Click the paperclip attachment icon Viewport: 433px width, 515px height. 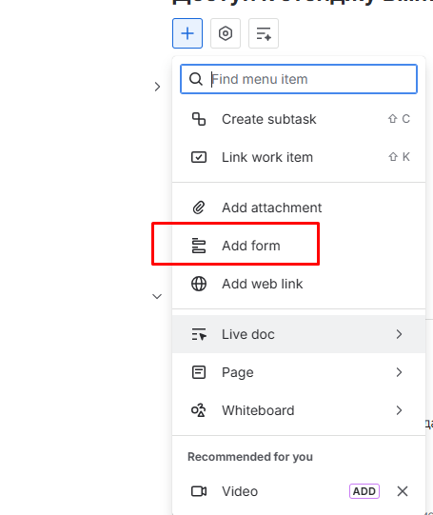point(199,208)
